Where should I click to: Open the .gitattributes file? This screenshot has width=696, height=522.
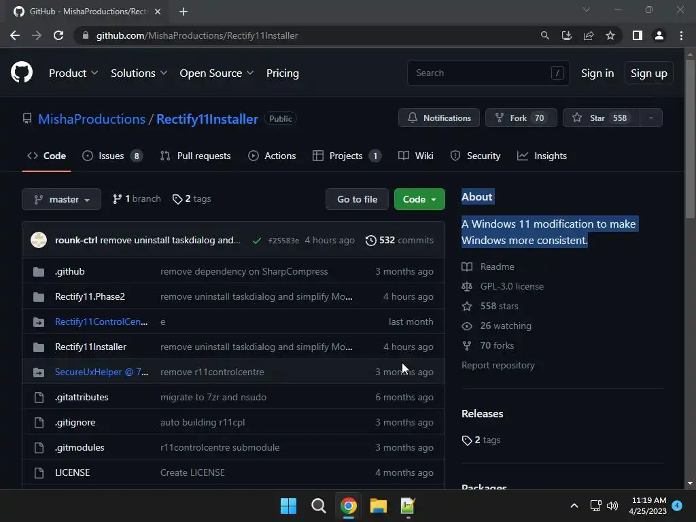(x=82, y=397)
